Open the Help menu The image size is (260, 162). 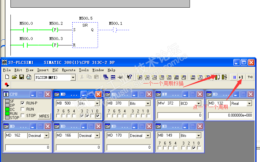pos(111,70)
